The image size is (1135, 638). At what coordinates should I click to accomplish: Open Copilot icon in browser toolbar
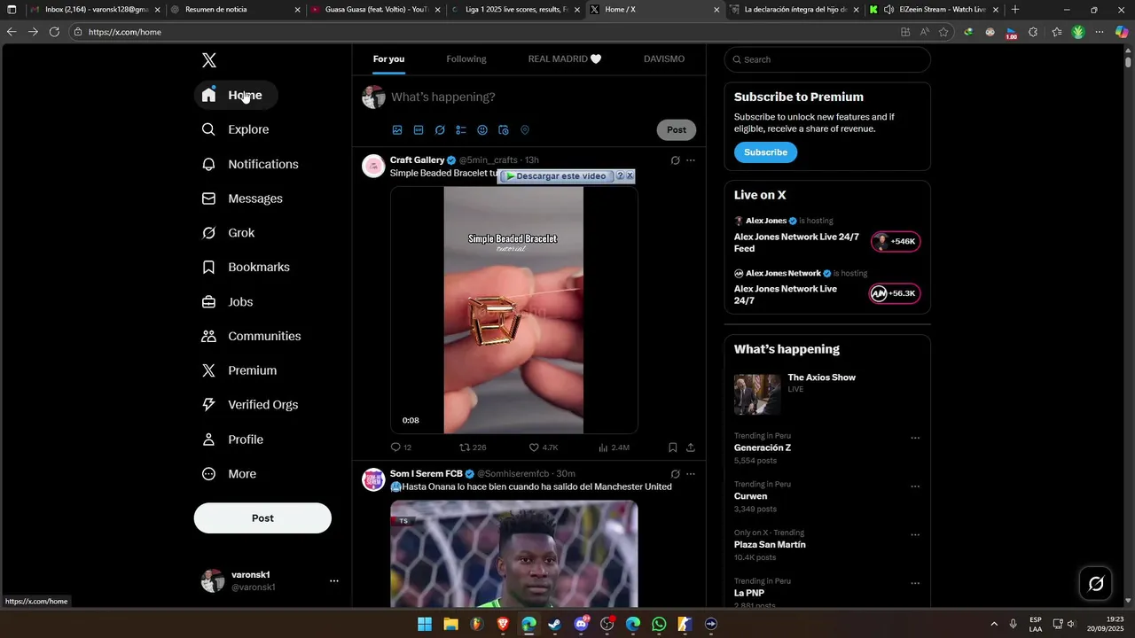(1121, 32)
